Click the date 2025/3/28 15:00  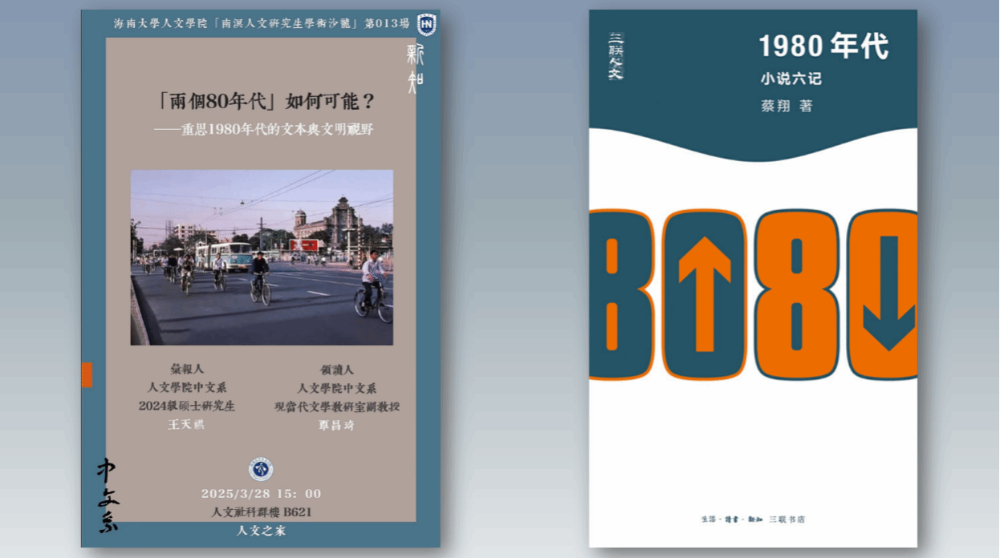click(x=261, y=493)
